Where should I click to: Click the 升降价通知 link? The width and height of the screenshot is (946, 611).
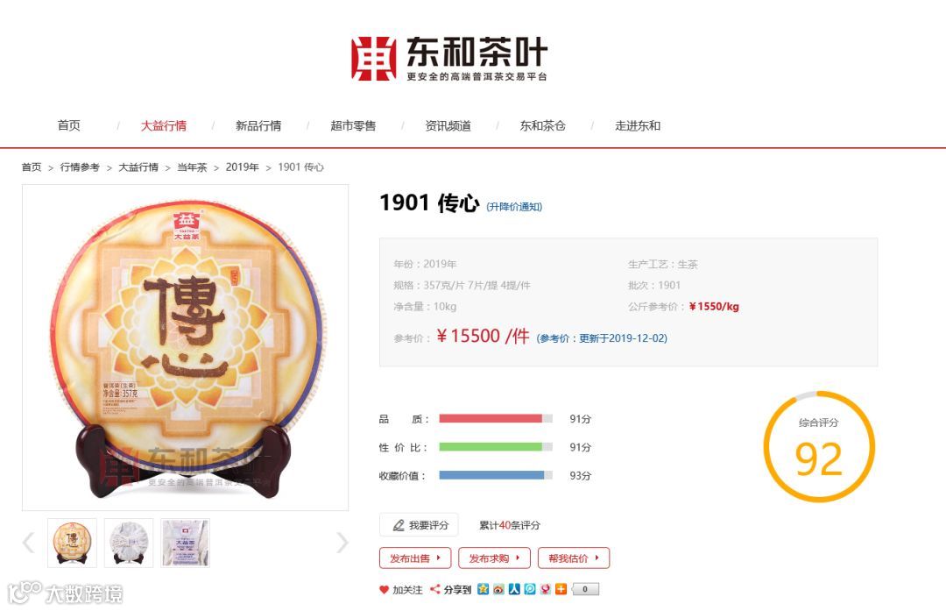514,207
